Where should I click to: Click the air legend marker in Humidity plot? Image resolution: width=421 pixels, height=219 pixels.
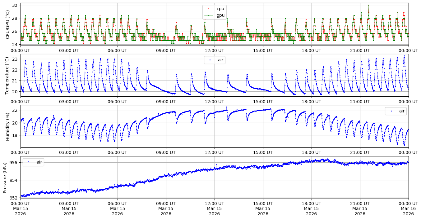click(391, 111)
